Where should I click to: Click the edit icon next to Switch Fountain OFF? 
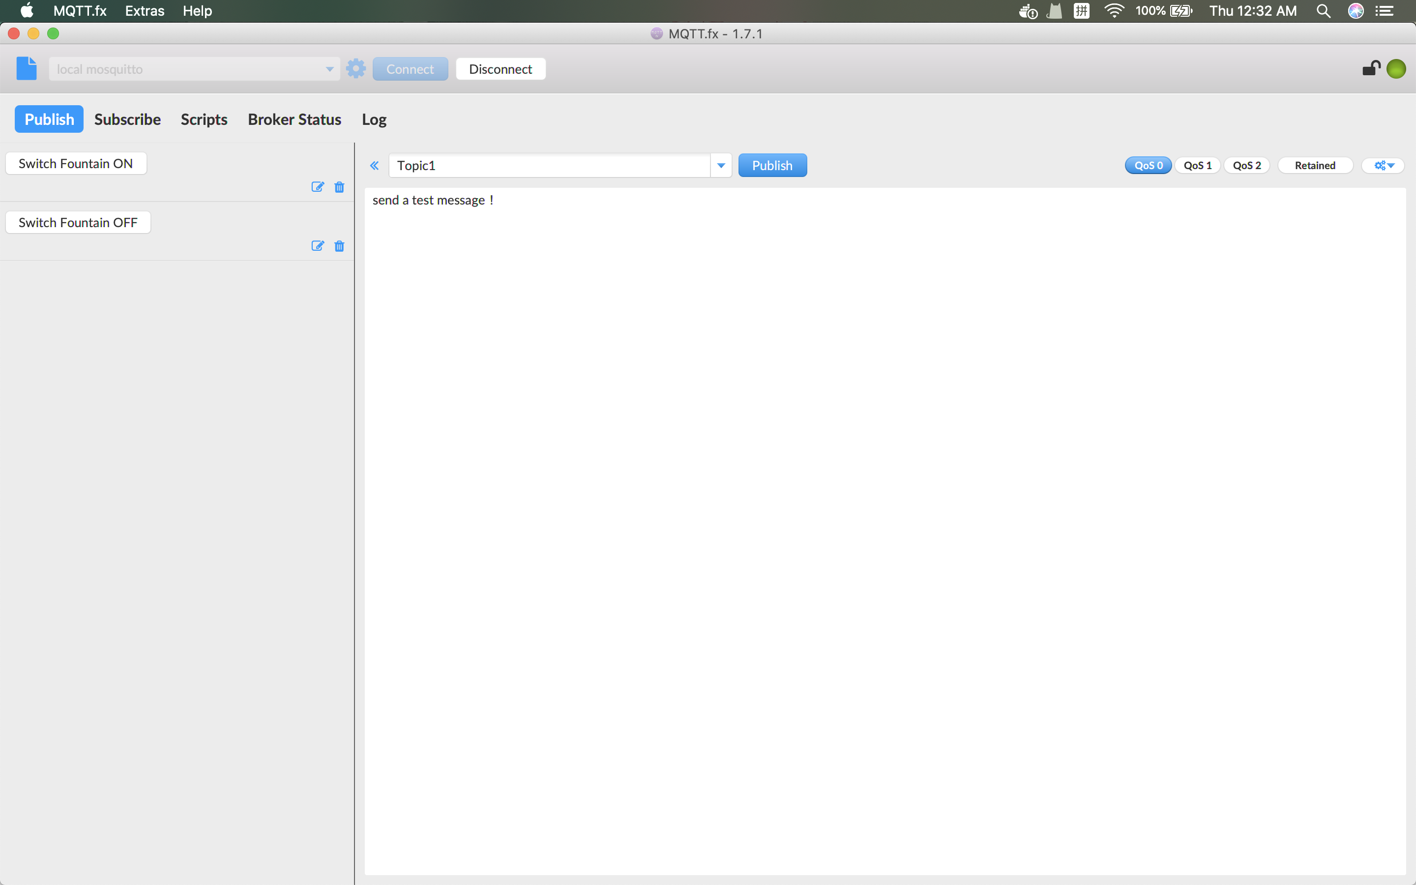[317, 246]
